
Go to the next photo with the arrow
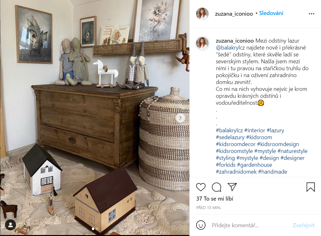tap(180, 118)
